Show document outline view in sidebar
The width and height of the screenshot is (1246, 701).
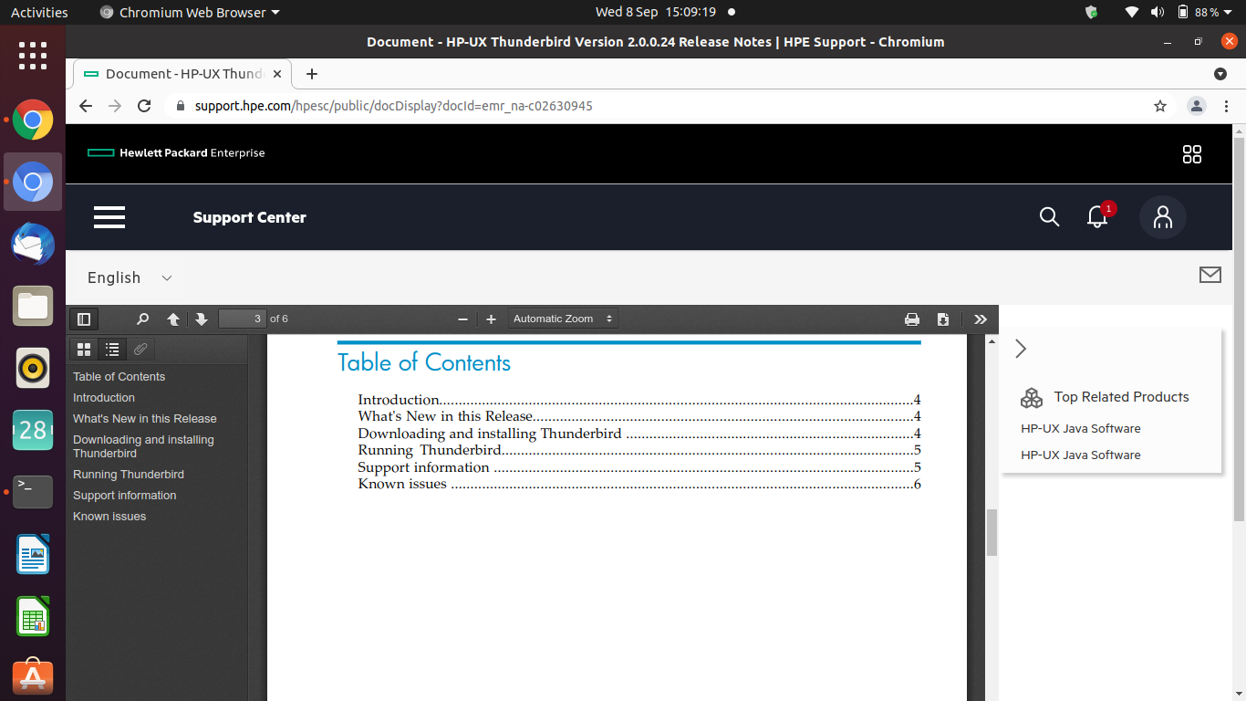(112, 349)
